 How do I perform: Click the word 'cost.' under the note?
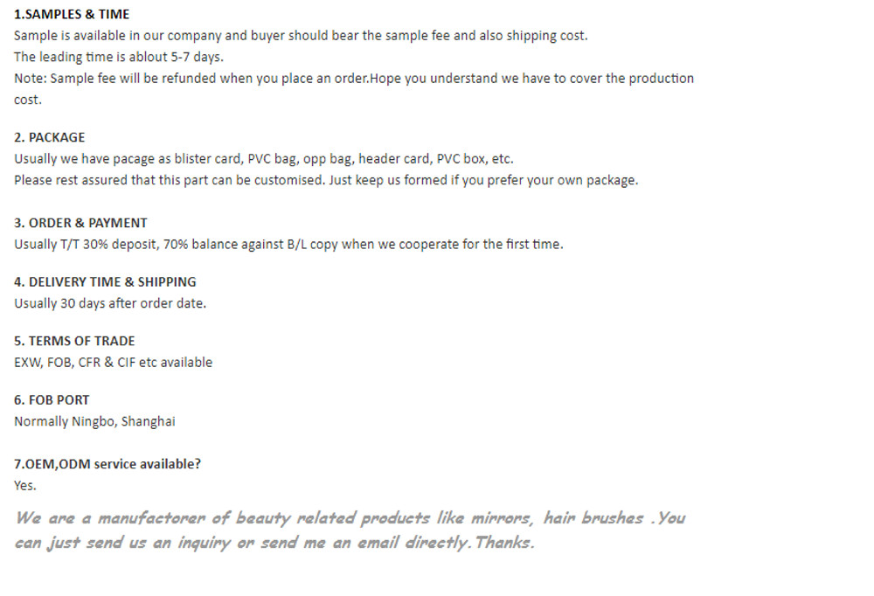[28, 100]
